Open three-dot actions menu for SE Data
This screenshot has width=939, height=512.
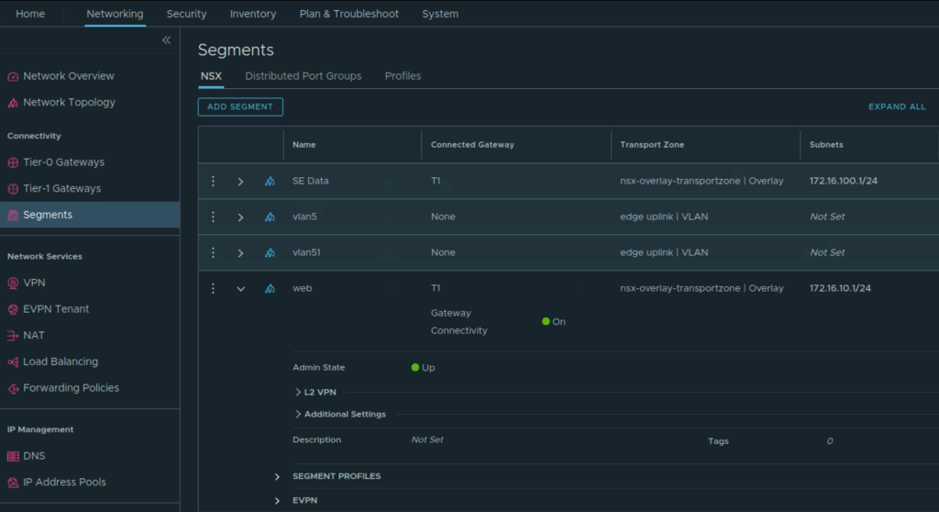point(213,182)
